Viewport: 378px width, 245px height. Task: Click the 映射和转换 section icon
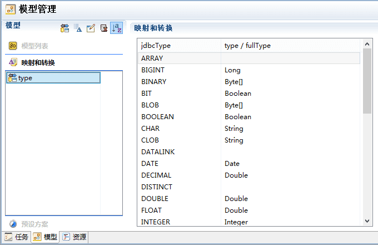13,62
